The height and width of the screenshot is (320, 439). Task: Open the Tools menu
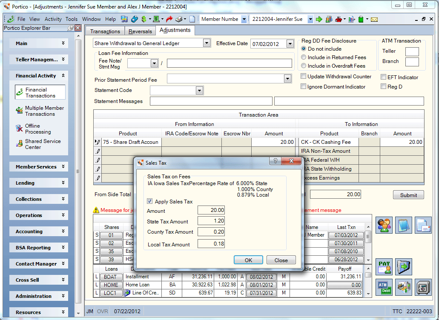coord(72,19)
